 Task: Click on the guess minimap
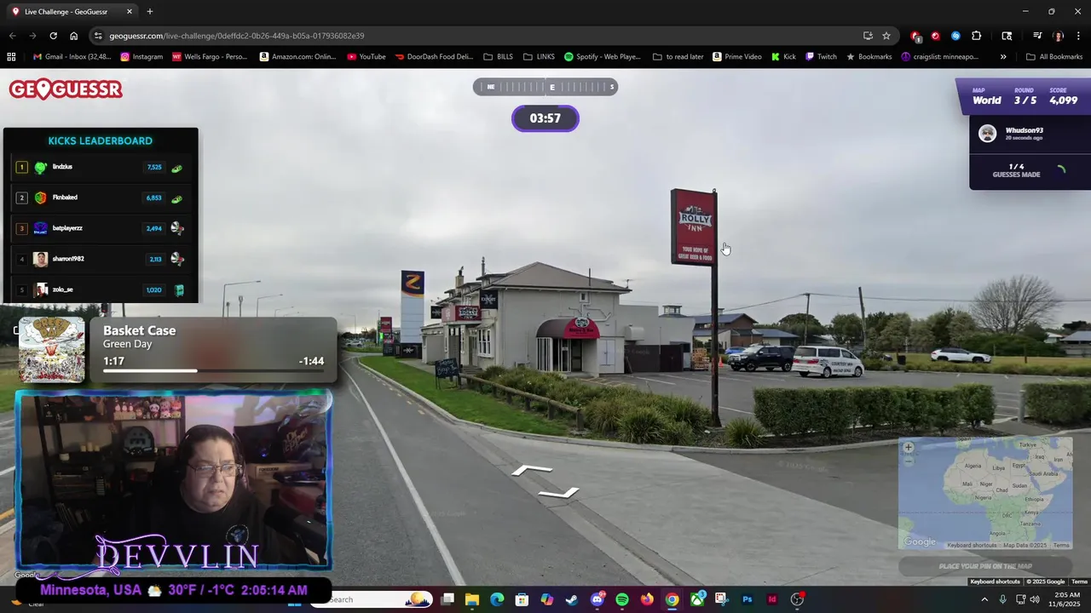(x=985, y=494)
